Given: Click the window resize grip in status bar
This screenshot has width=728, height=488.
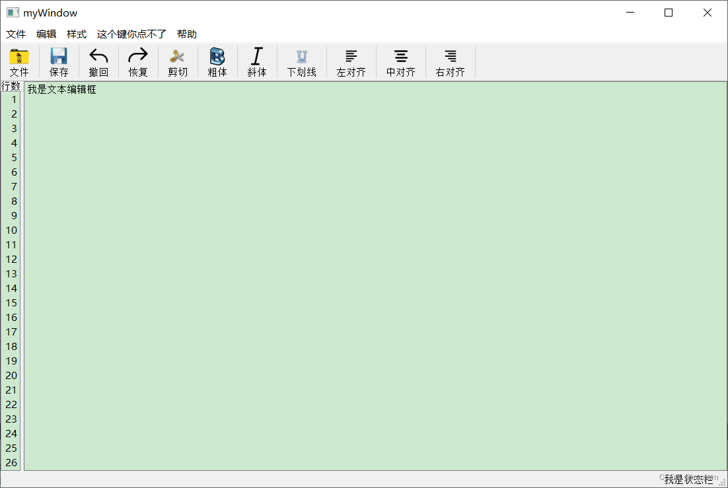Looking at the screenshot, I should [723, 483].
